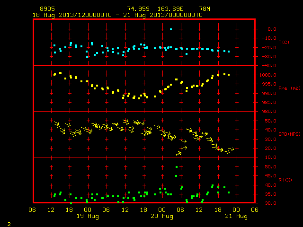Select the 19 Aug date label
Screen dimensions: 303x227
pyautogui.click(x=88, y=216)
